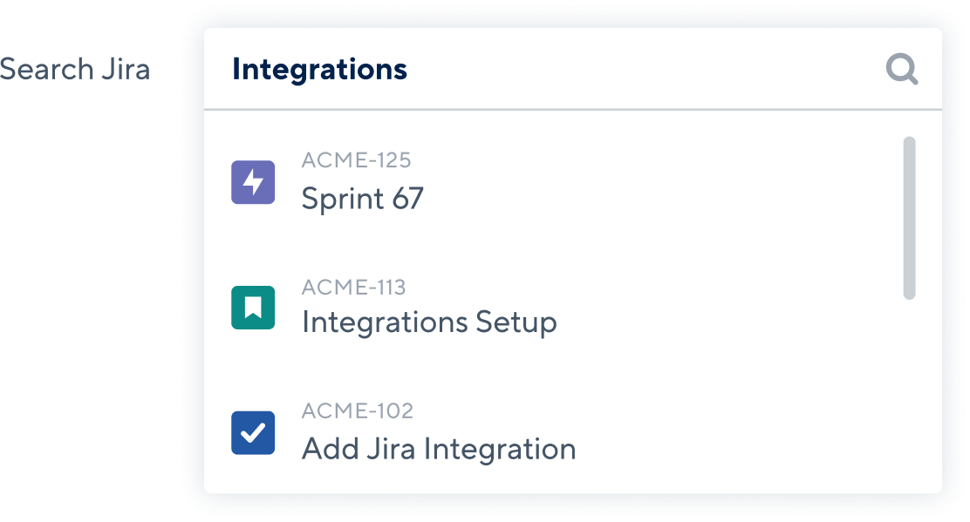Click the divider line under the search field
Image resolution: width=970 pixels, height=522 pixels.
(573, 109)
